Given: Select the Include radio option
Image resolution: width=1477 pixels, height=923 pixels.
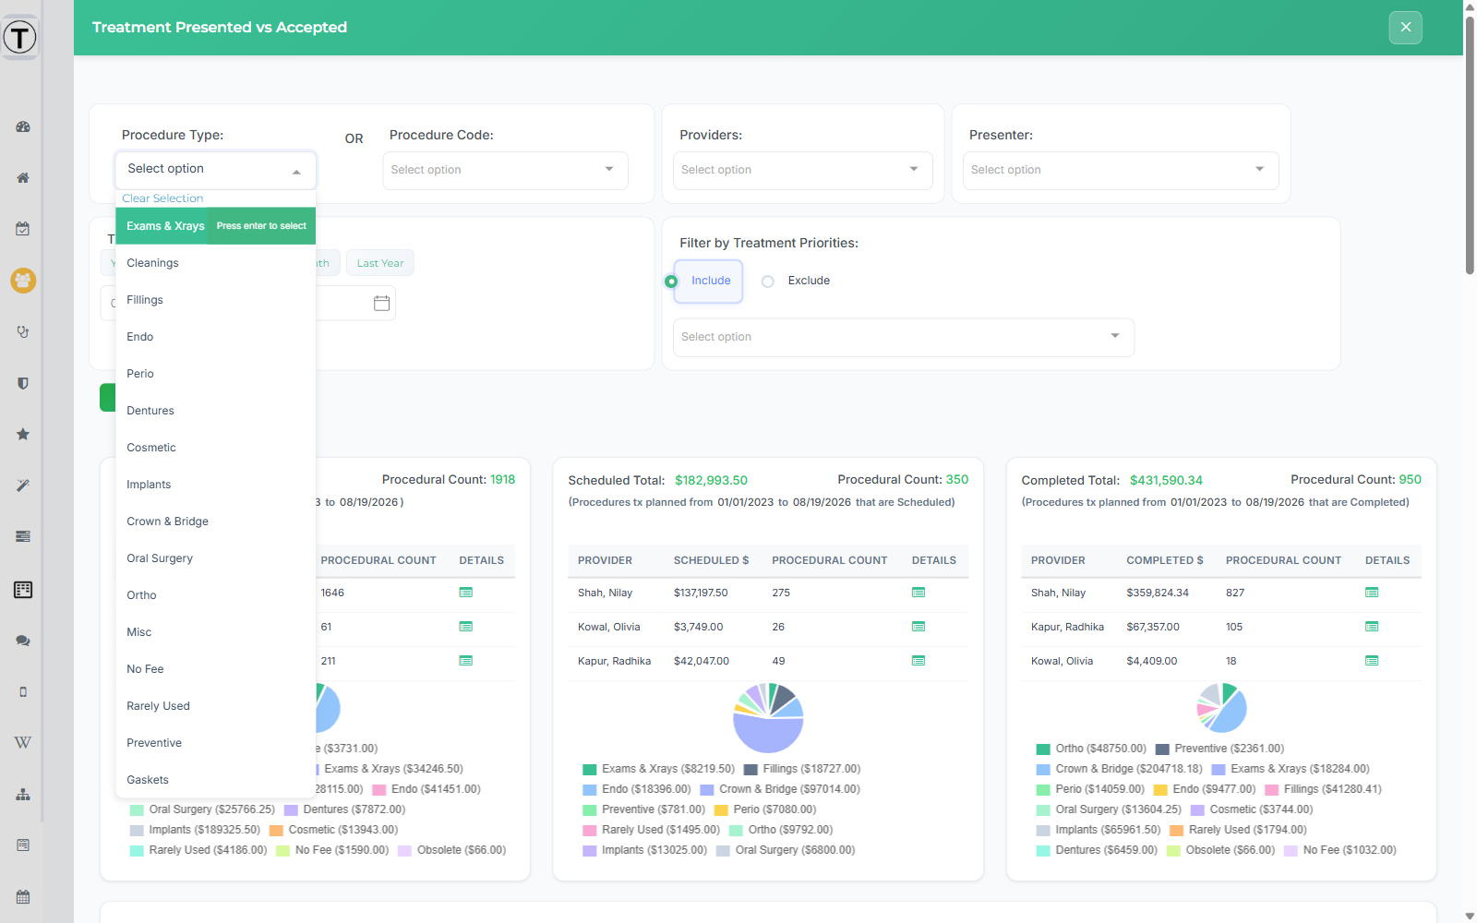Looking at the screenshot, I should pyautogui.click(x=671, y=281).
